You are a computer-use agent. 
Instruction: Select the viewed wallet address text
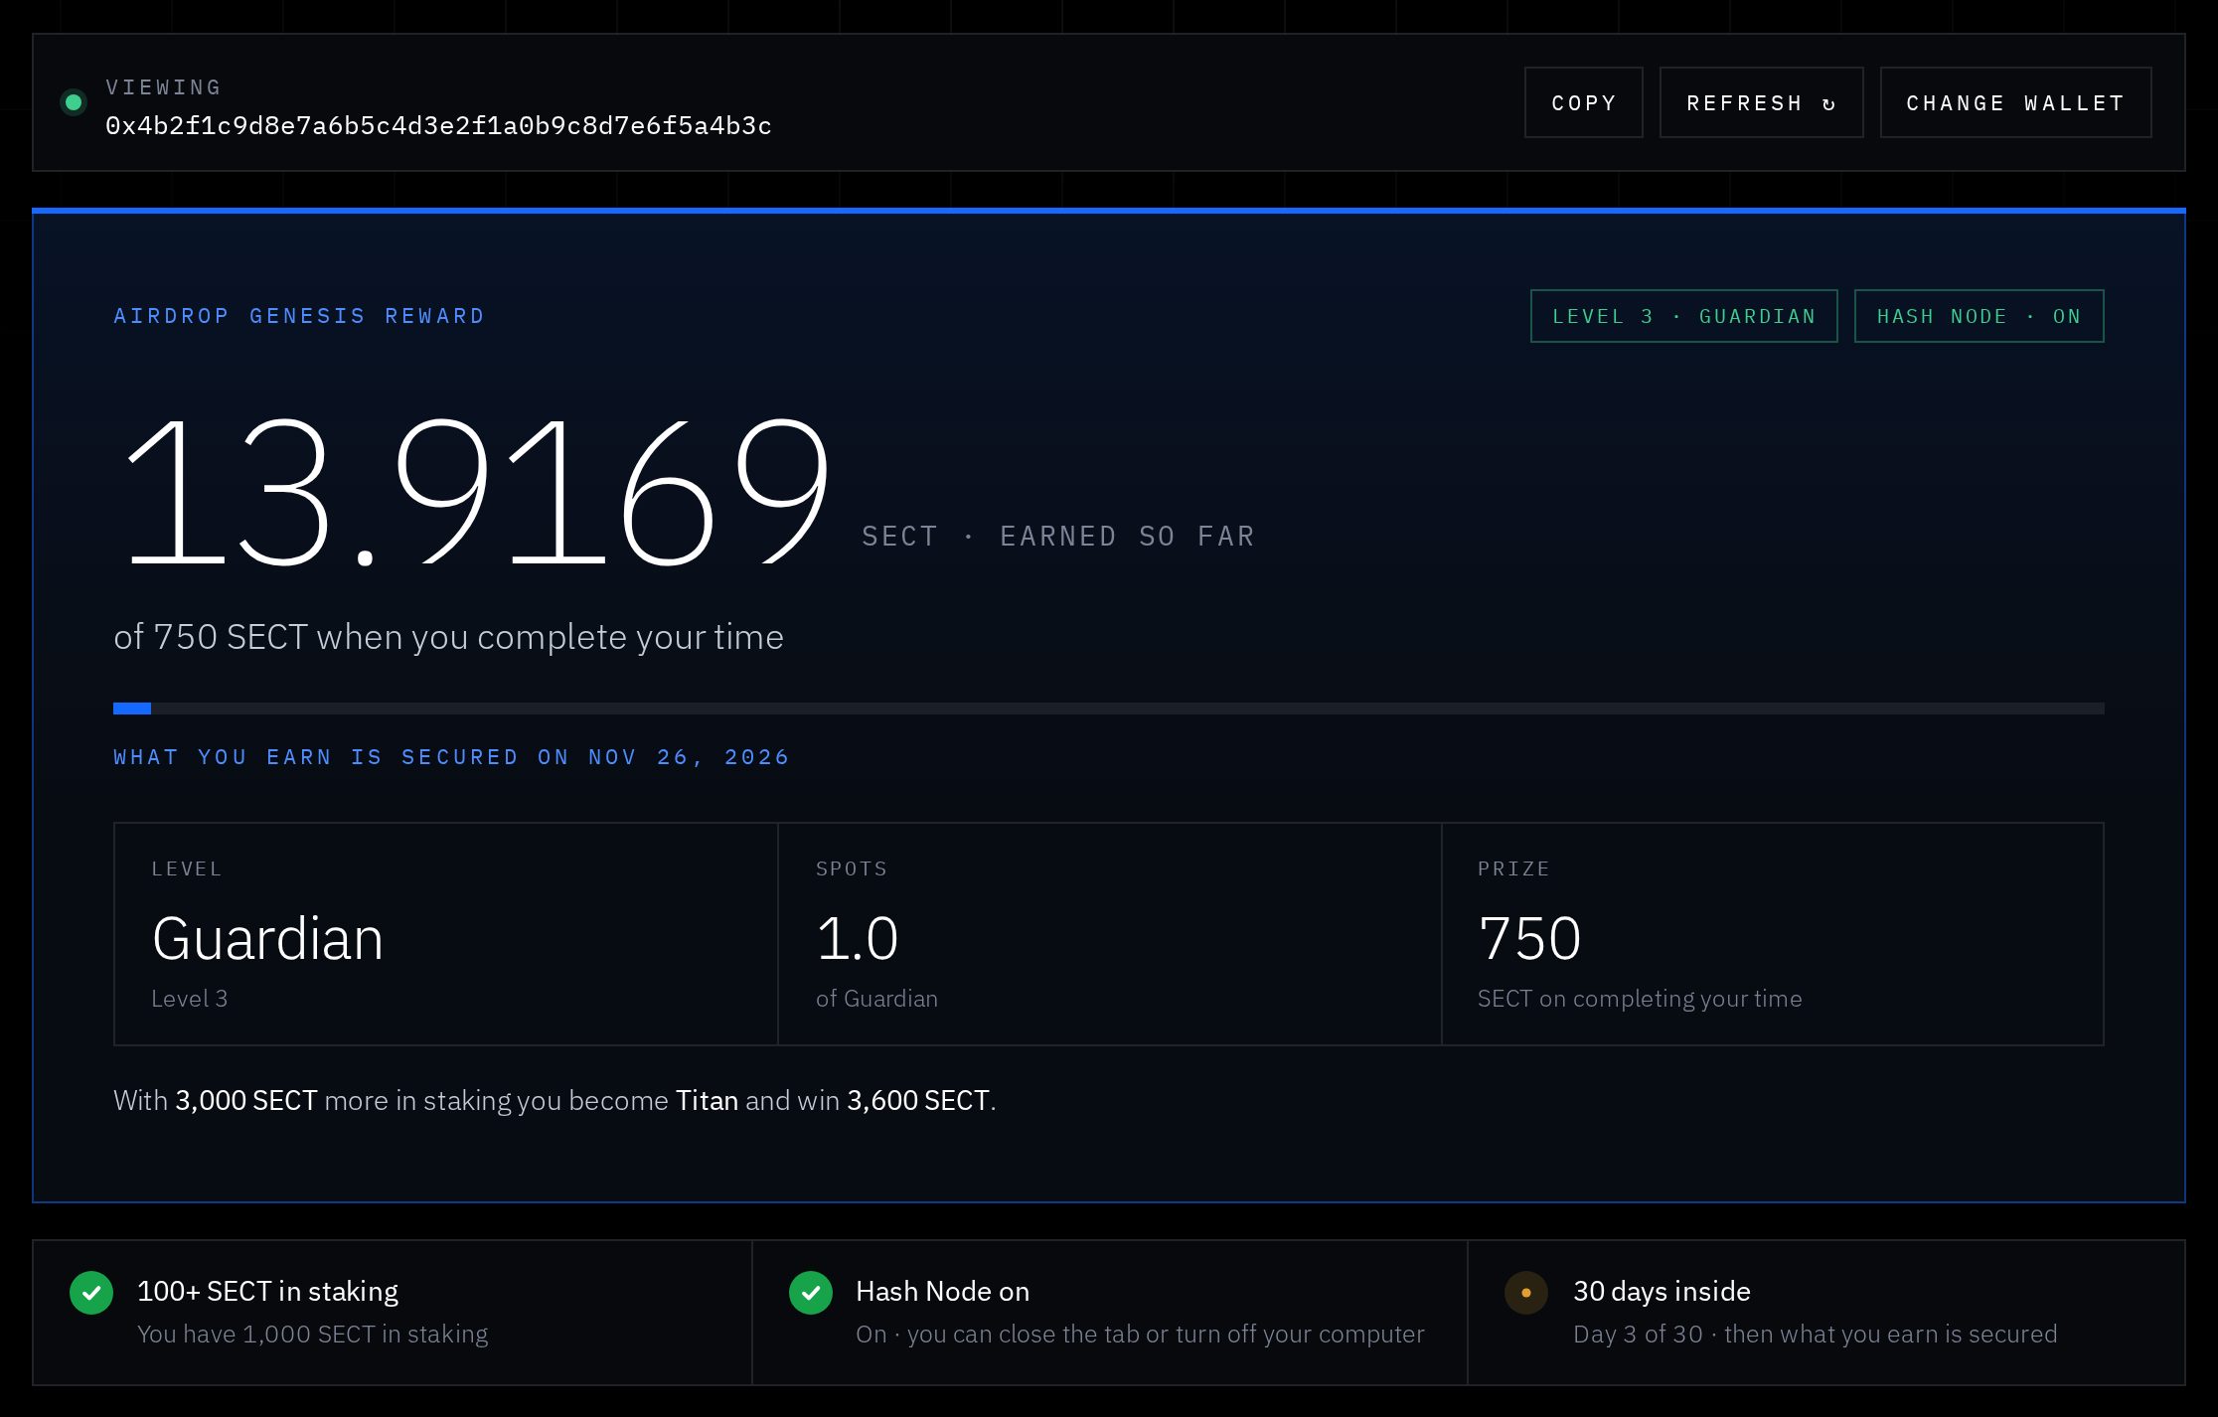(438, 126)
